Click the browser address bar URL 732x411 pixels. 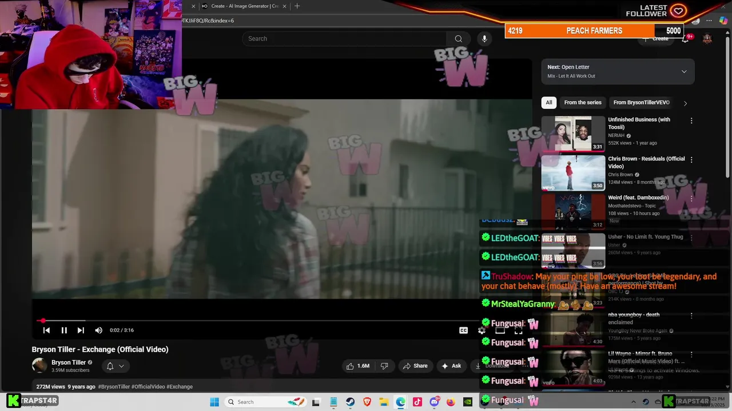[x=209, y=21]
